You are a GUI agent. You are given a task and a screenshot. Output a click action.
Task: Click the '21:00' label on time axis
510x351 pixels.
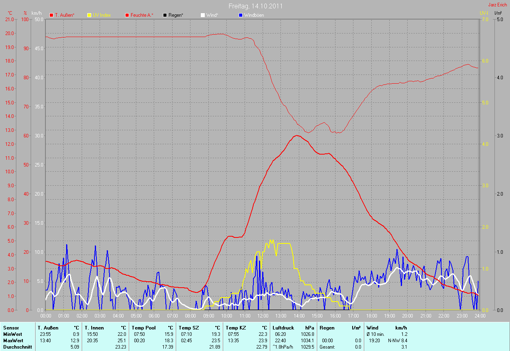[426, 316]
